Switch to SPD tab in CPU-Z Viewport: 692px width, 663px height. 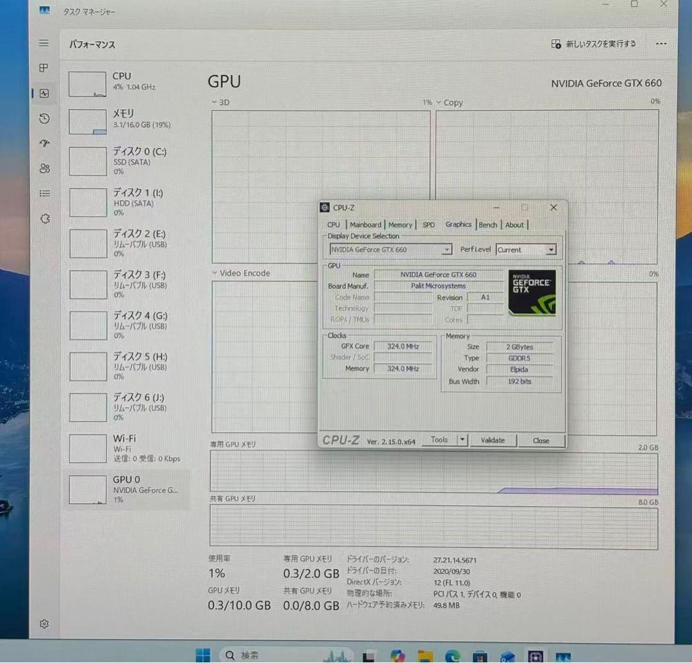[x=429, y=224]
